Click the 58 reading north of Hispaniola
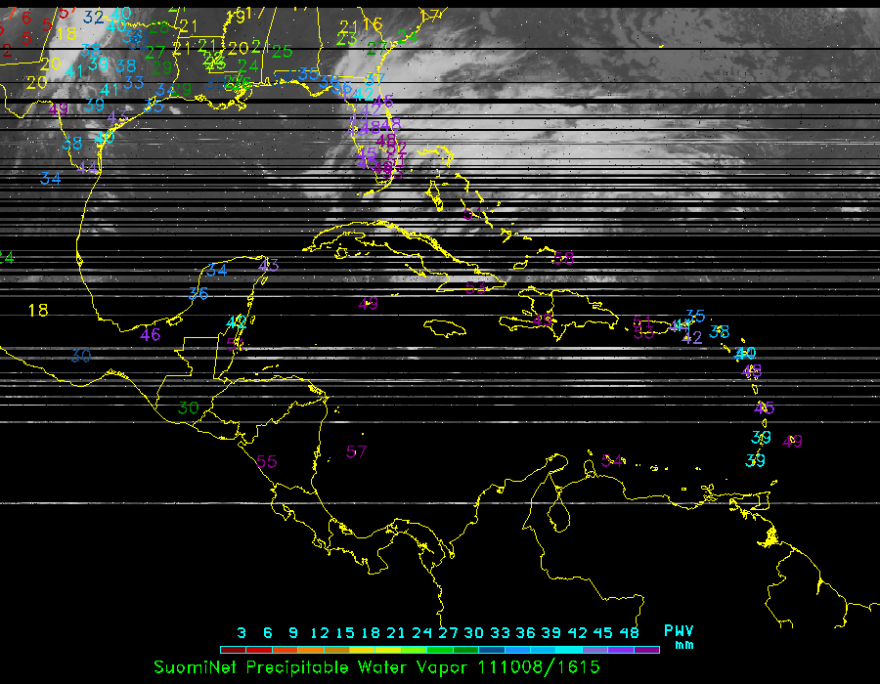The width and height of the screenshot is (880, 684). click(x=563, y=258)
